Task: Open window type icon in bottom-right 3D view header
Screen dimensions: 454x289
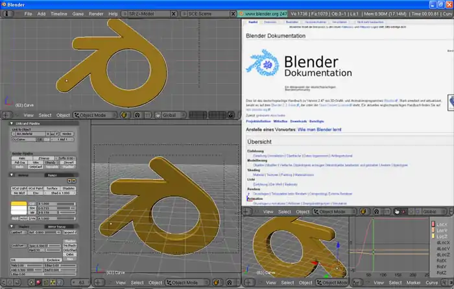Action: 249,283
